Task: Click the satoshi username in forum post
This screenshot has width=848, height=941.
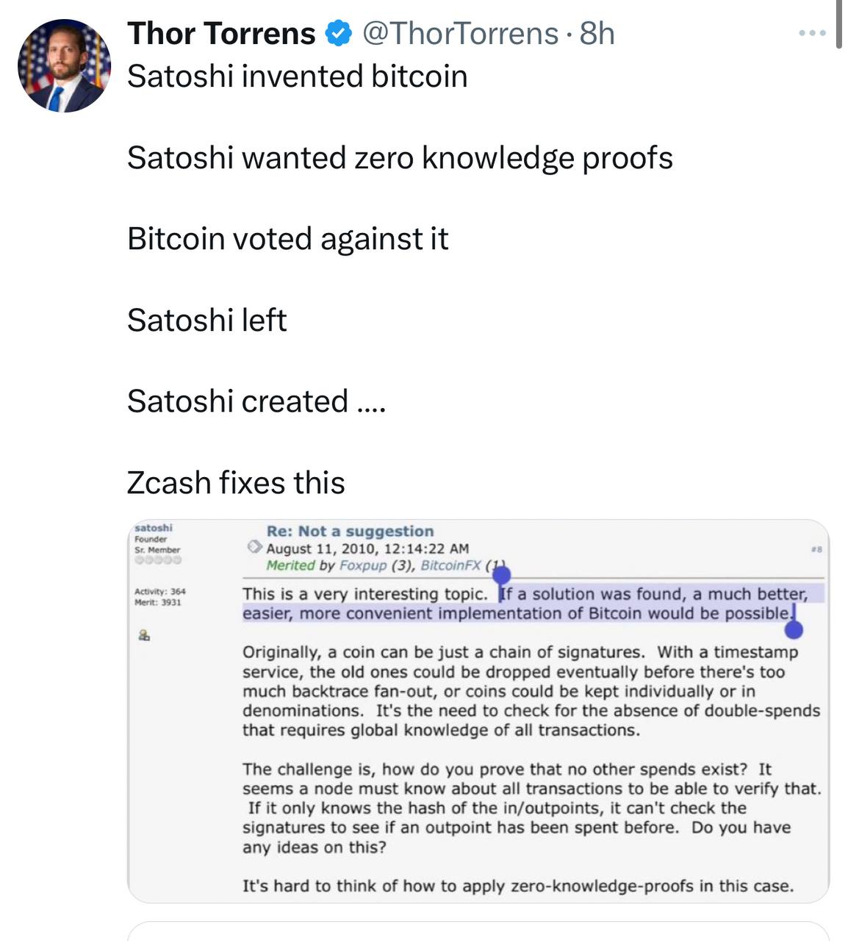Action: pyautogui.click(x=154, y=527)
